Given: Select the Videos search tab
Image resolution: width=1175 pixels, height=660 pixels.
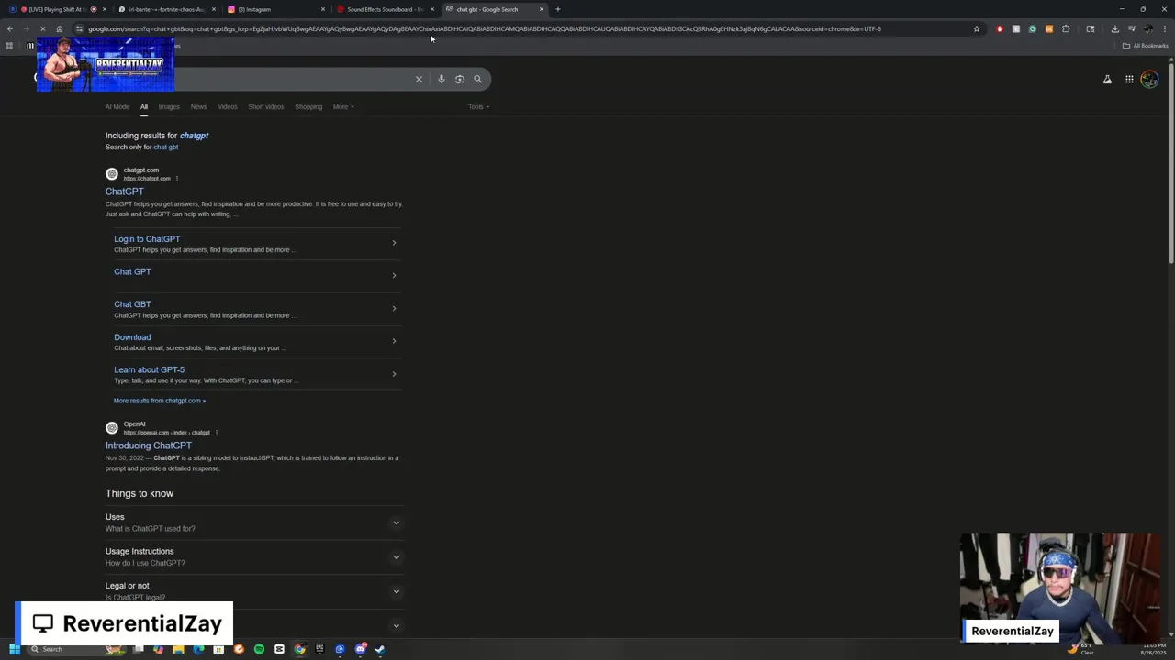Looking at the screenshot, I should coord(228,107).
